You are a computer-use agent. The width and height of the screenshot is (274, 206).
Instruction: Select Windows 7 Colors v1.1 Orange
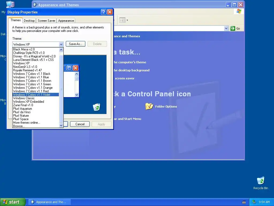(x=36, y=88)
